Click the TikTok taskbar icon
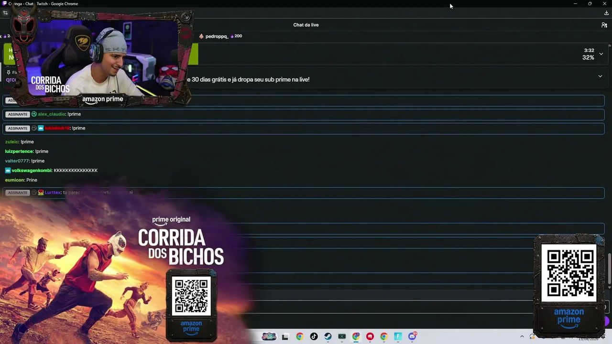This screenshot has height=344, width=612. point(314,336)
